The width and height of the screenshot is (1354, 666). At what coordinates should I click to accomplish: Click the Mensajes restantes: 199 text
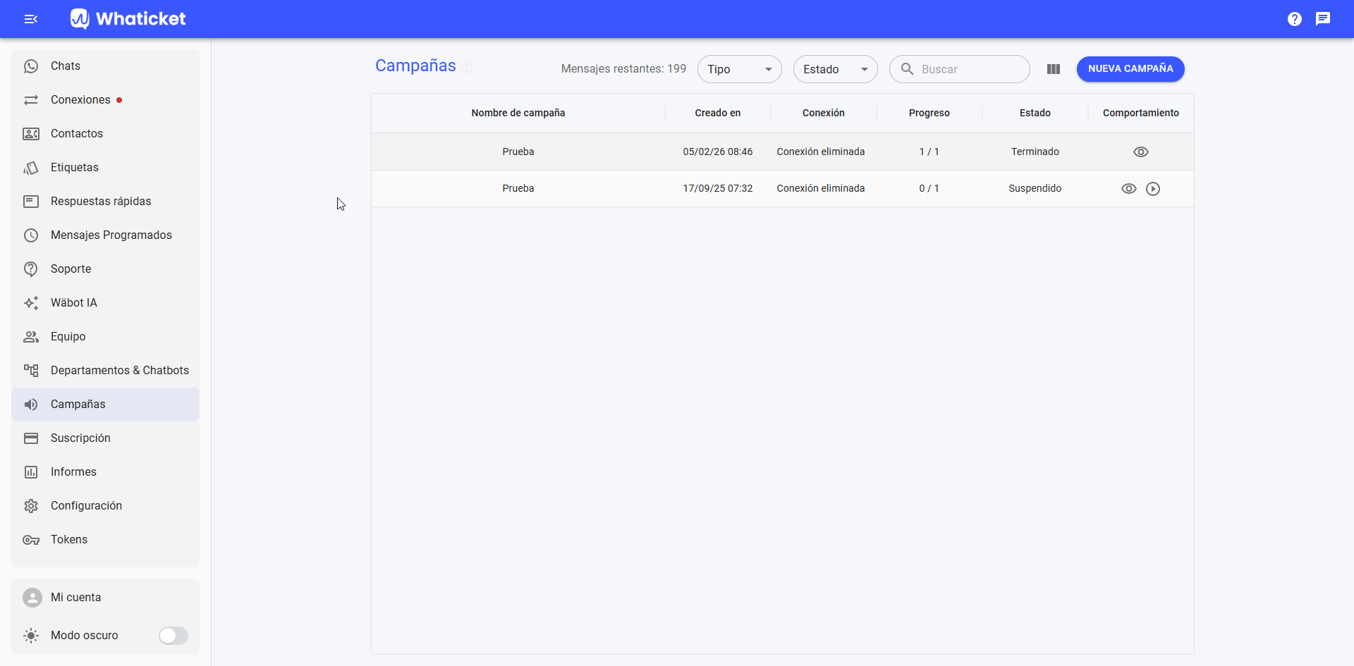[623, 68]
